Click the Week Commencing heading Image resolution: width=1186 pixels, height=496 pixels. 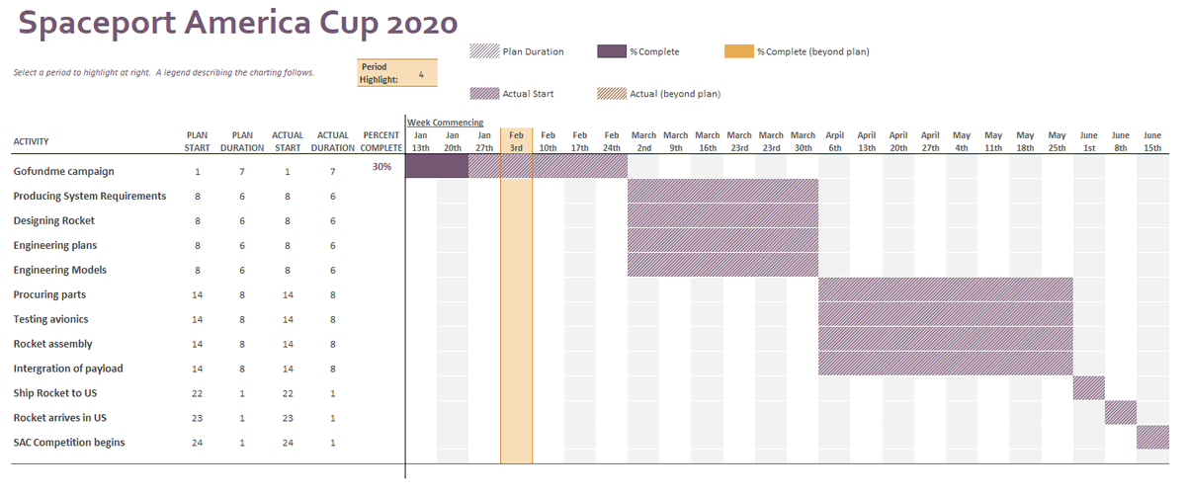(445, 123)
